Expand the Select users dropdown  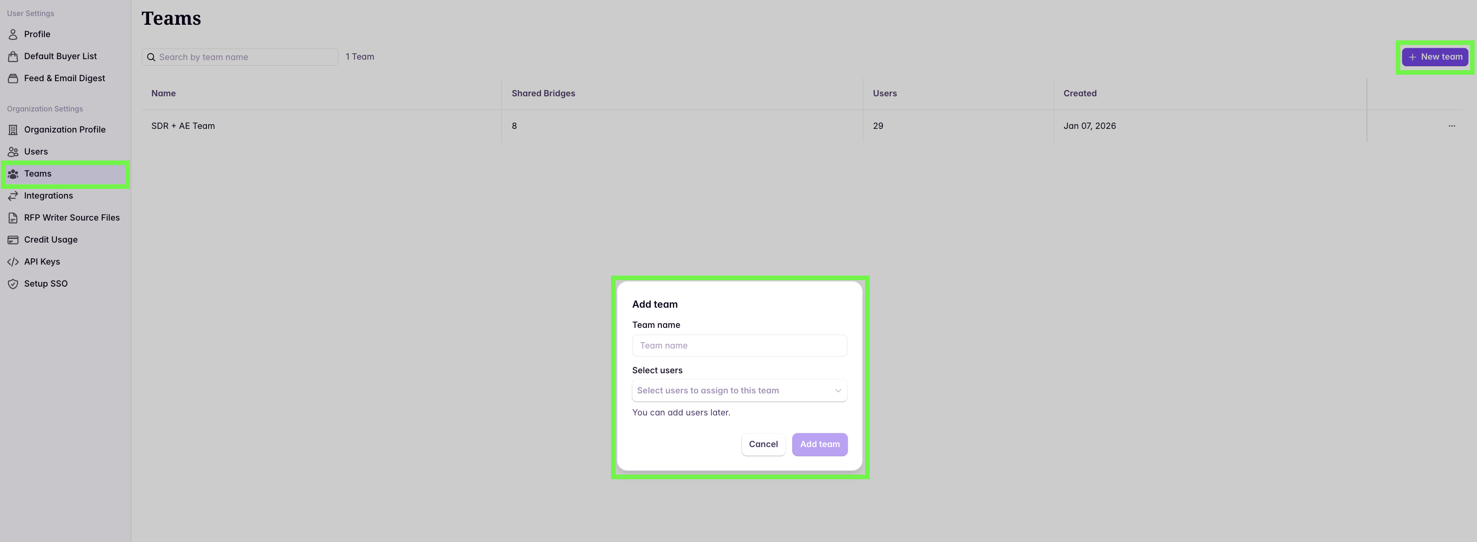[739, 390]
